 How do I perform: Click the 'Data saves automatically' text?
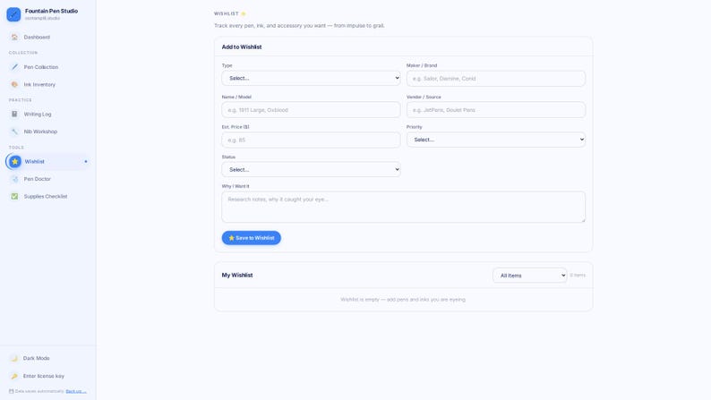(x=39, y=391)
